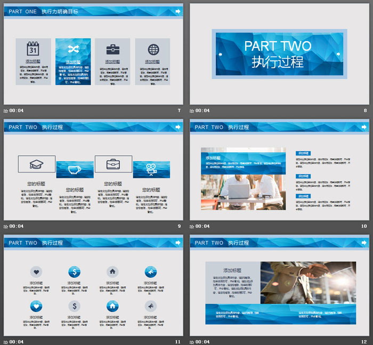Click the transition star icon below slide 10

pos(192,226)
